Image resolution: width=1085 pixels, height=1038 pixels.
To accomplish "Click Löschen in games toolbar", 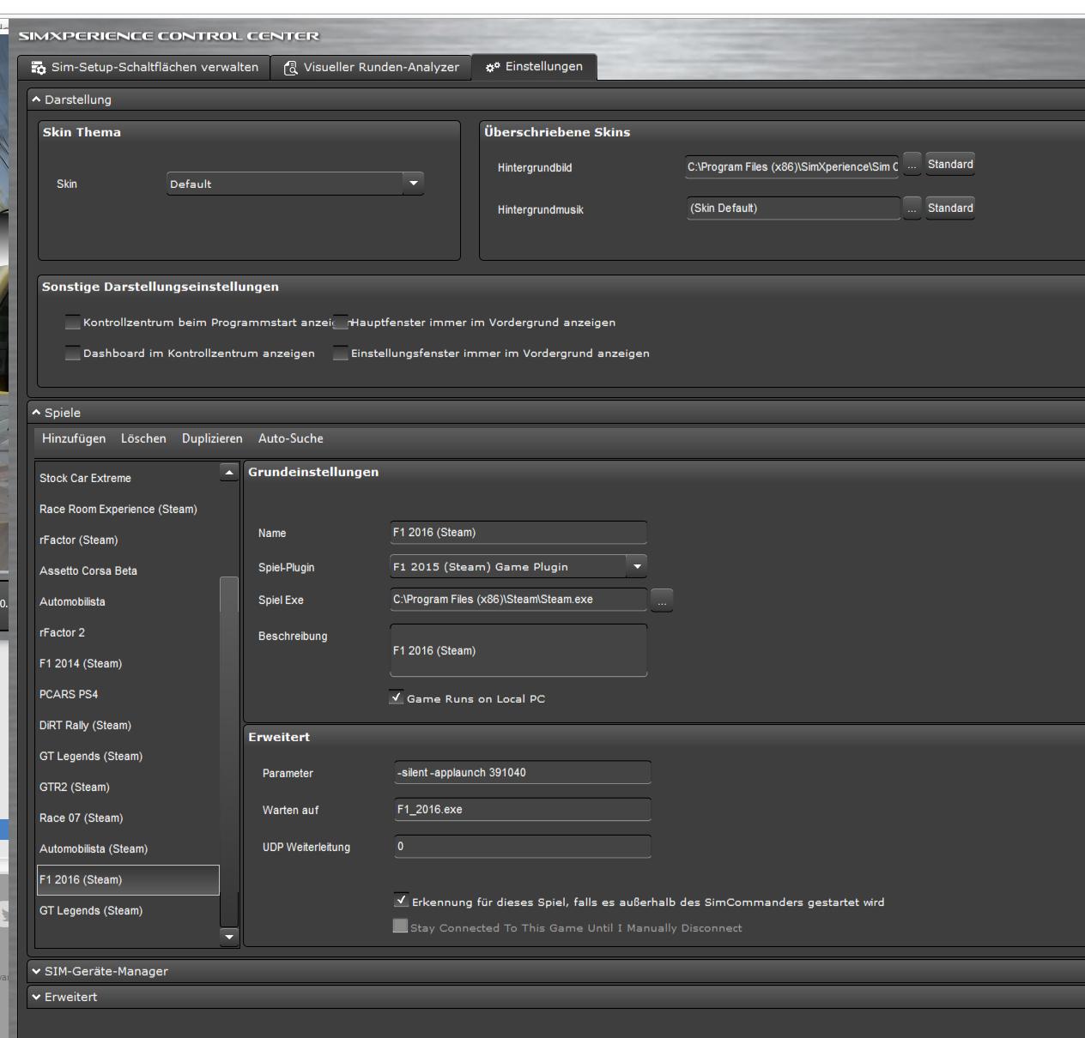I will [x=143, y=438].
